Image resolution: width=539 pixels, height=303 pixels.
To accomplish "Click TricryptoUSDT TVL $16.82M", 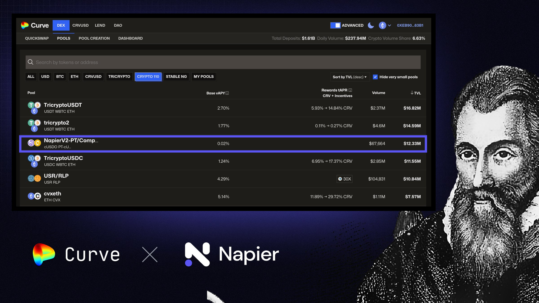I will [412, 108].
